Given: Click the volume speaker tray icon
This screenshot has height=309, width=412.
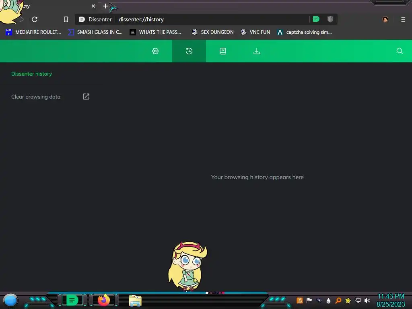Looking at the screenshot, I should [x=367, y=300].
